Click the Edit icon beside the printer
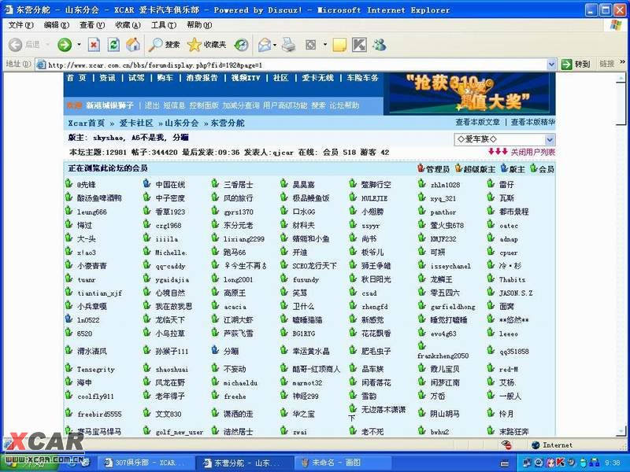 pos(310,45)
